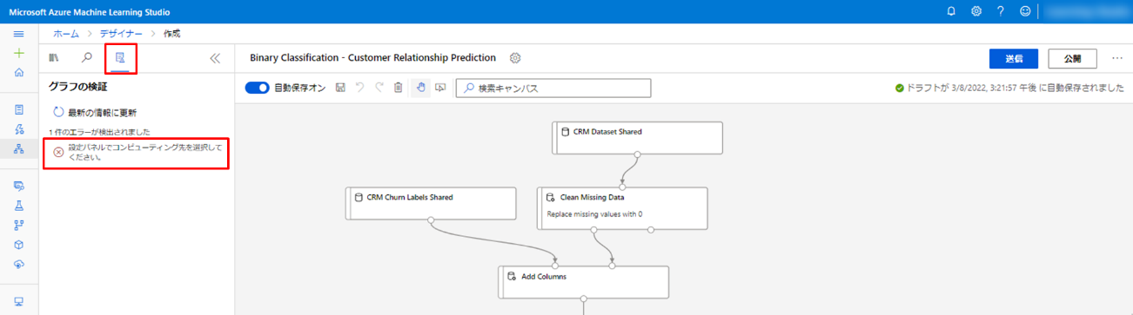
Task: Select the asset library icon in panel
Action: click(x=54, y=58)
